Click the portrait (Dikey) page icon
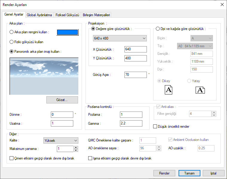227x179 pixels. (x=169, y=90)
